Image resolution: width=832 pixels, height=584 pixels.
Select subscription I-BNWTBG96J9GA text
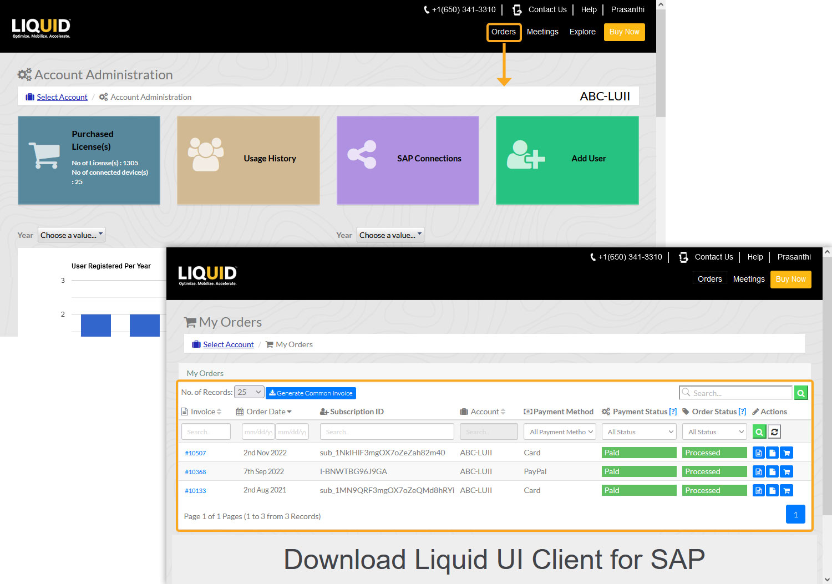[x=353, y=471]
